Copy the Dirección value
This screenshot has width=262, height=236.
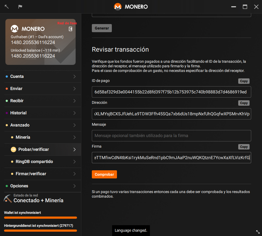[x=244, y=103]
